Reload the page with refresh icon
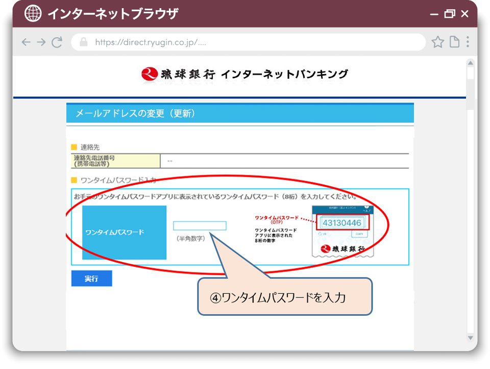This screenshot has width=490, height=369. point(57,42)
